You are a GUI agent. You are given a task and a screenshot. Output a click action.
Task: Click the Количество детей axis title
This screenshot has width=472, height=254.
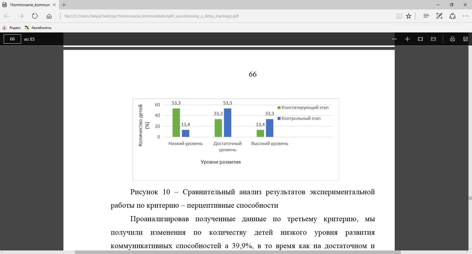[x=143, y=125]
